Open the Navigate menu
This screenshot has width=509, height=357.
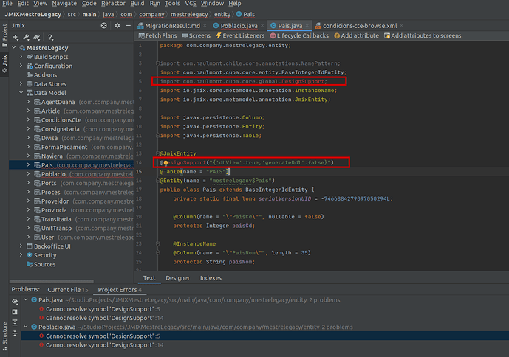click(x=64, y=4)
